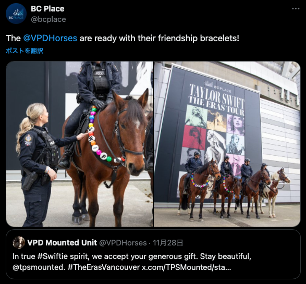The image size is (306, 284).
Task: Open the @VPDHorses mention in the post
Action: pos(50,38)
